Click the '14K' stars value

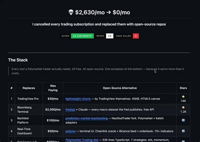point(183,101)
